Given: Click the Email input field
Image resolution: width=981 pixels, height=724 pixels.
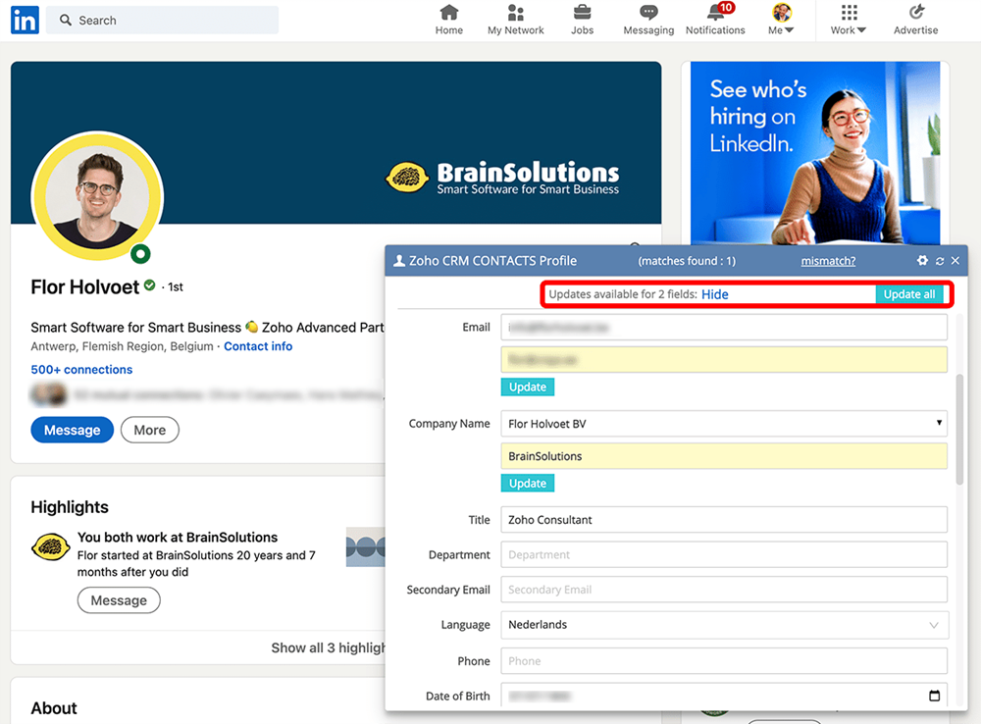Looking at the screenshot, I should [x=724, y=328].
